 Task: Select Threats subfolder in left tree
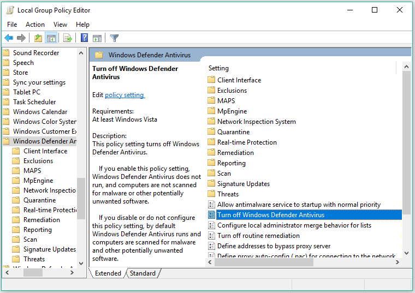tap(34, 259)
